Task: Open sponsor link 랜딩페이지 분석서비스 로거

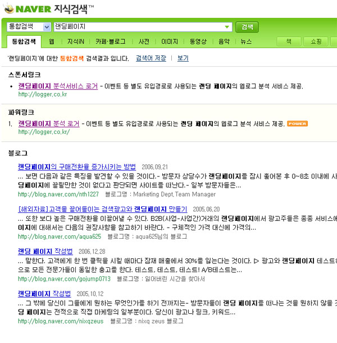Action: coord(58,86)
